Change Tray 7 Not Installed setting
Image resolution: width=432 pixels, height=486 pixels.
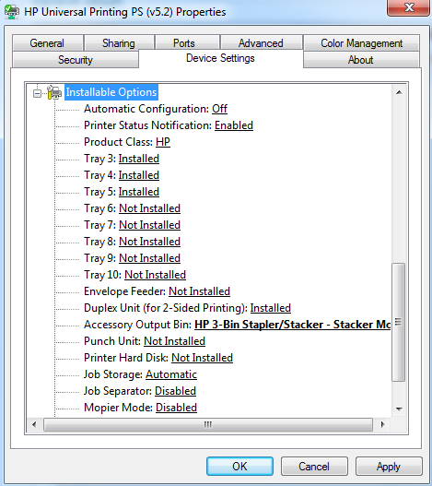click(149, 225)
